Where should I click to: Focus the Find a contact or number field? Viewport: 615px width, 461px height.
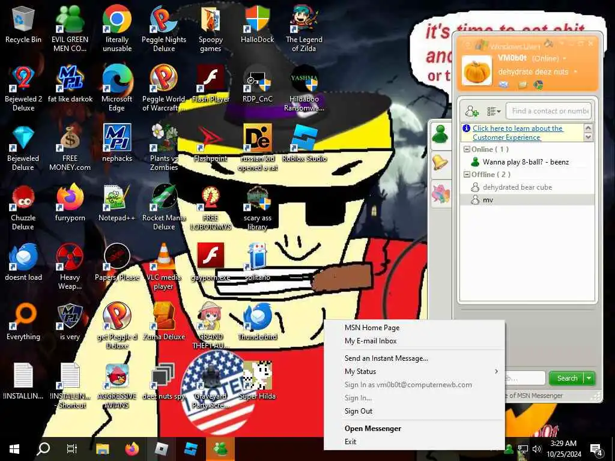[x=548, y=111]
